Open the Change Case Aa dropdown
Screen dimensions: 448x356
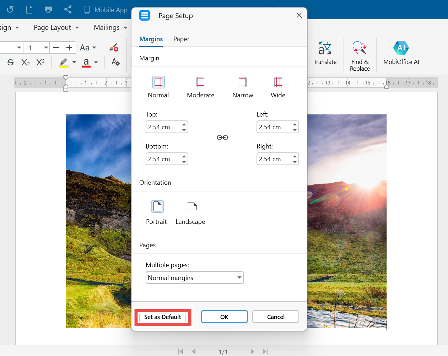point(88,48)
